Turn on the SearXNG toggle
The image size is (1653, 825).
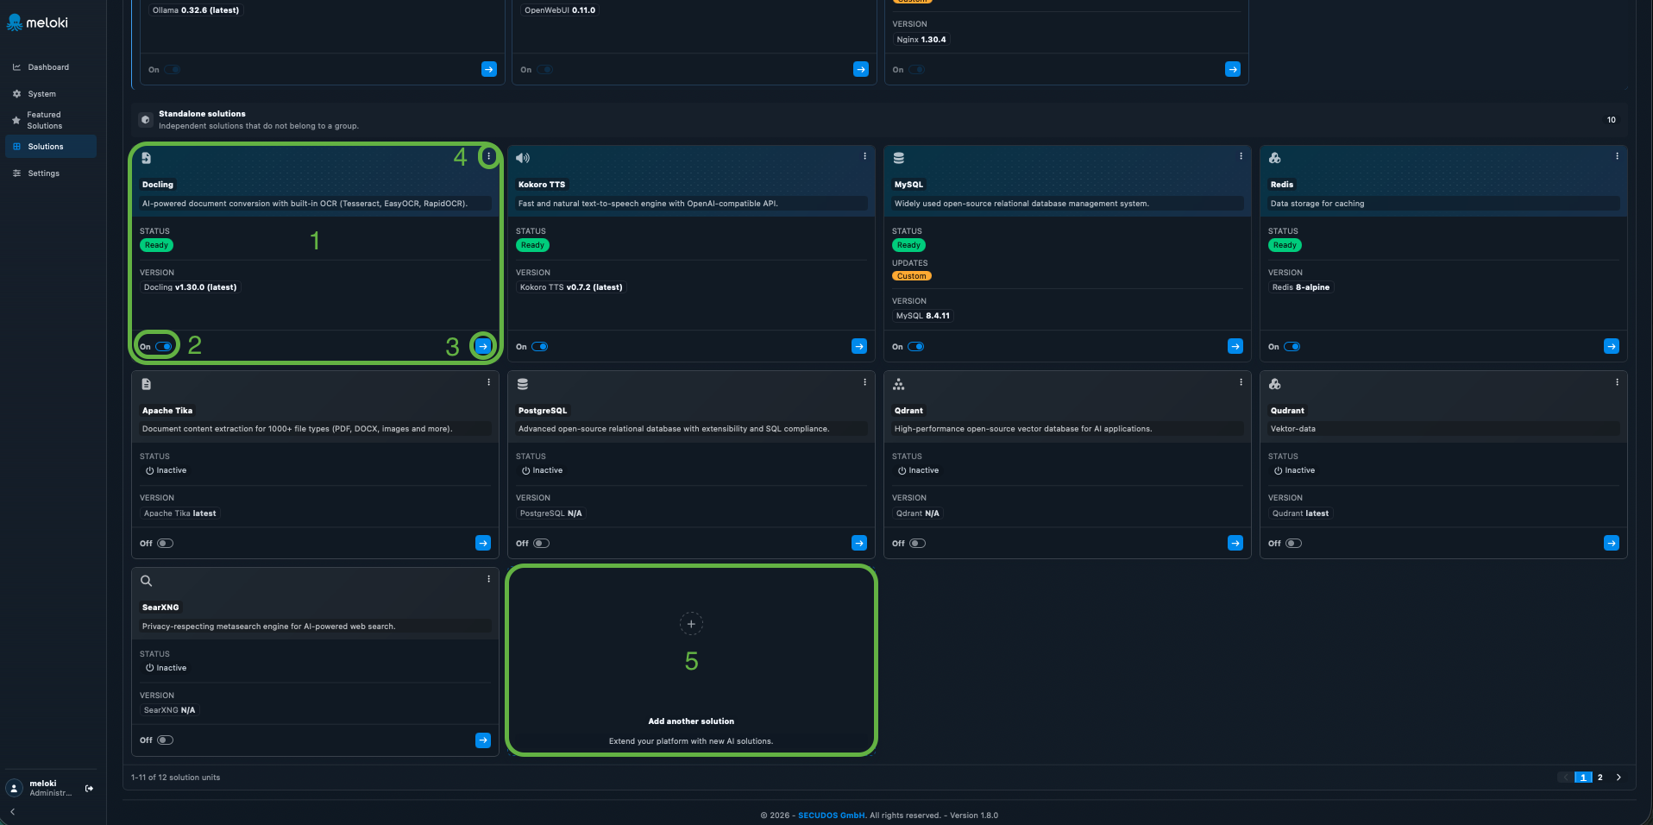pyautogui.click(x=166, y=740)
